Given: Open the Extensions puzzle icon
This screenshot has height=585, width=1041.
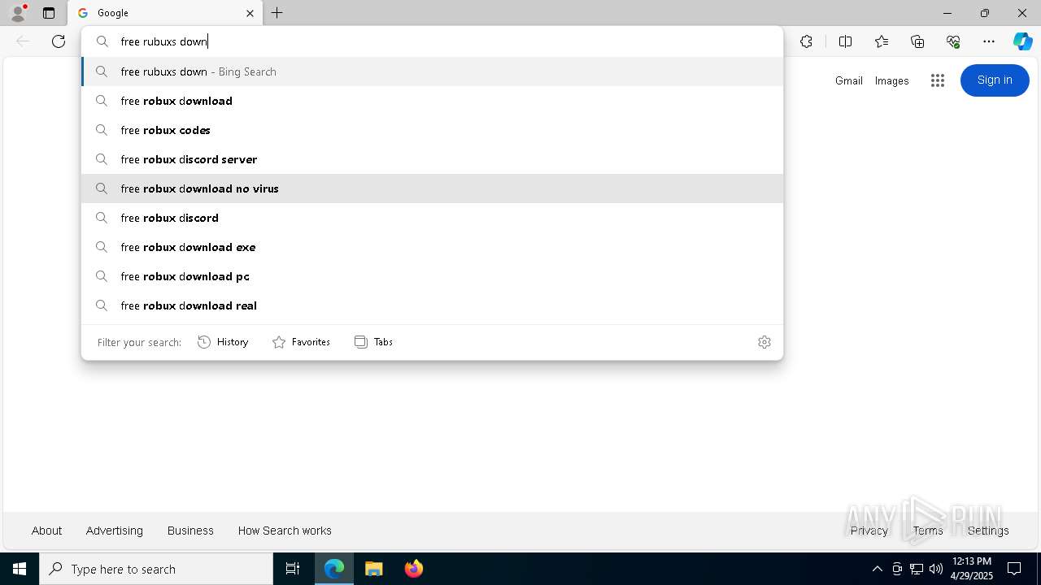Looking at the screenshot, I should point(806,41).
